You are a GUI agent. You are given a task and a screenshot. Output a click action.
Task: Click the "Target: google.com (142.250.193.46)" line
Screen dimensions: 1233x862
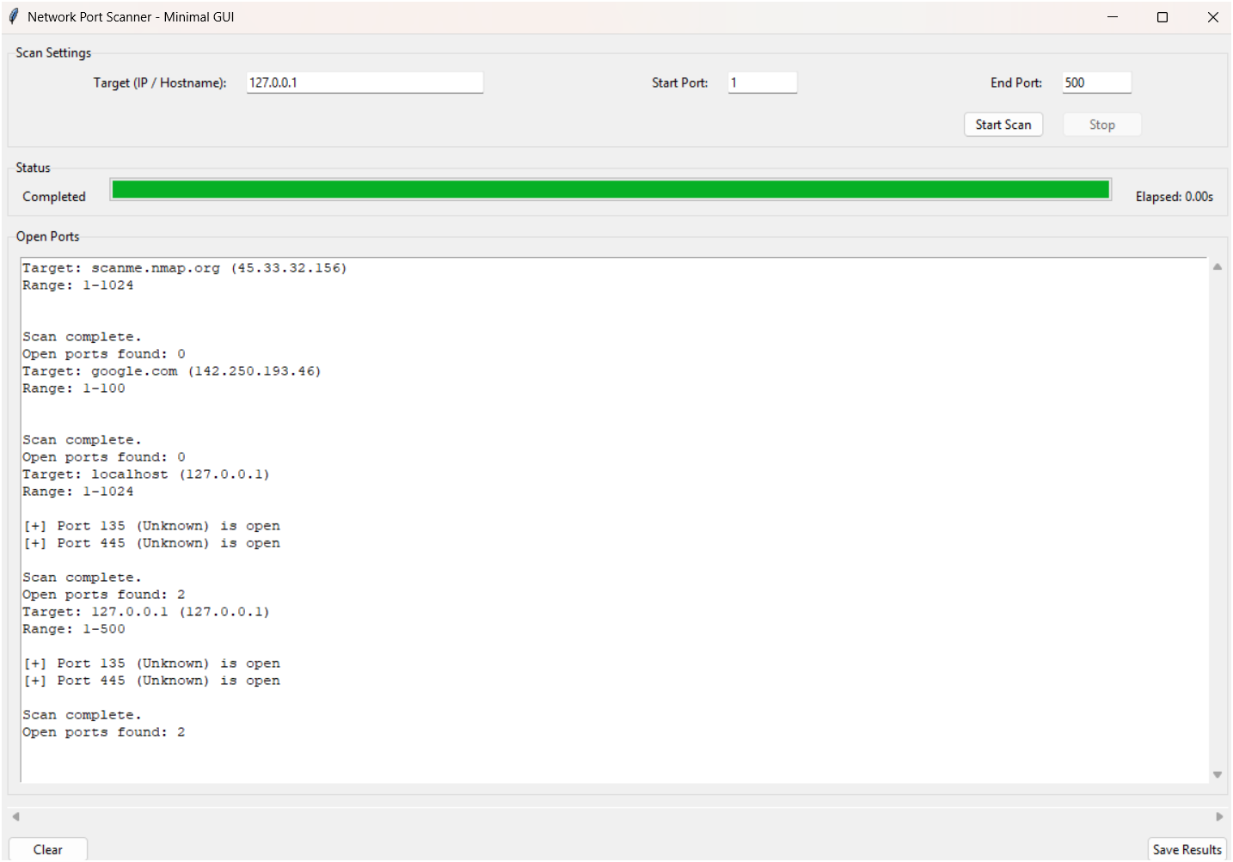172,371
